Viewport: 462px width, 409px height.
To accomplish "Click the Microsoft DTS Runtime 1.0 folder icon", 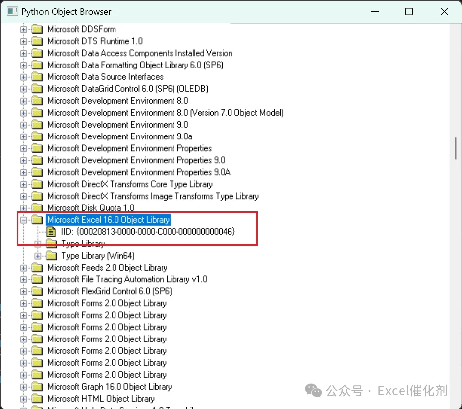I will pos(37,41).
